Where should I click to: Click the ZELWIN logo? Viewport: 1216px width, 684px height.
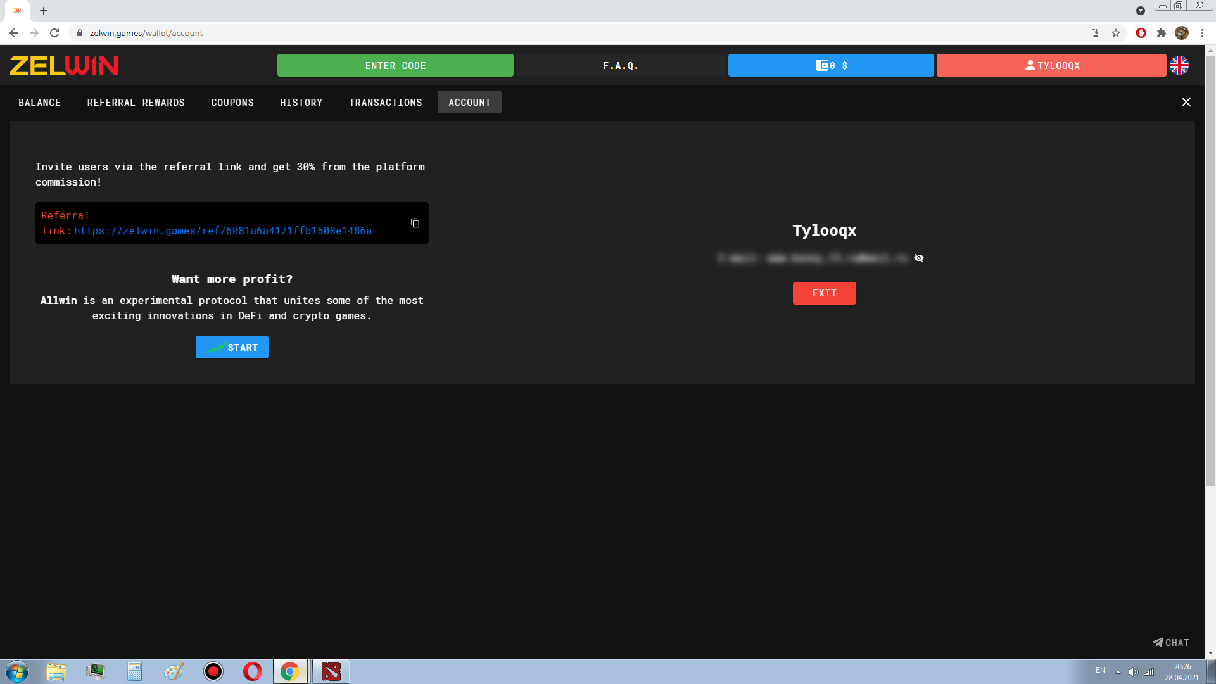pyautogui.click(x=64, y=65)
